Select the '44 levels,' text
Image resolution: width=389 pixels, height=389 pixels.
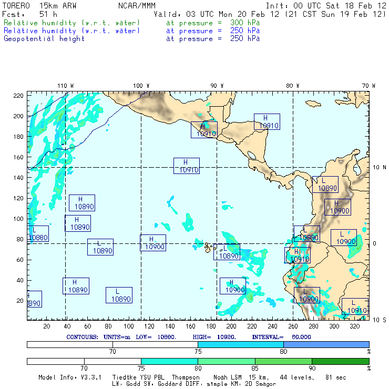(x=297, y=377)
